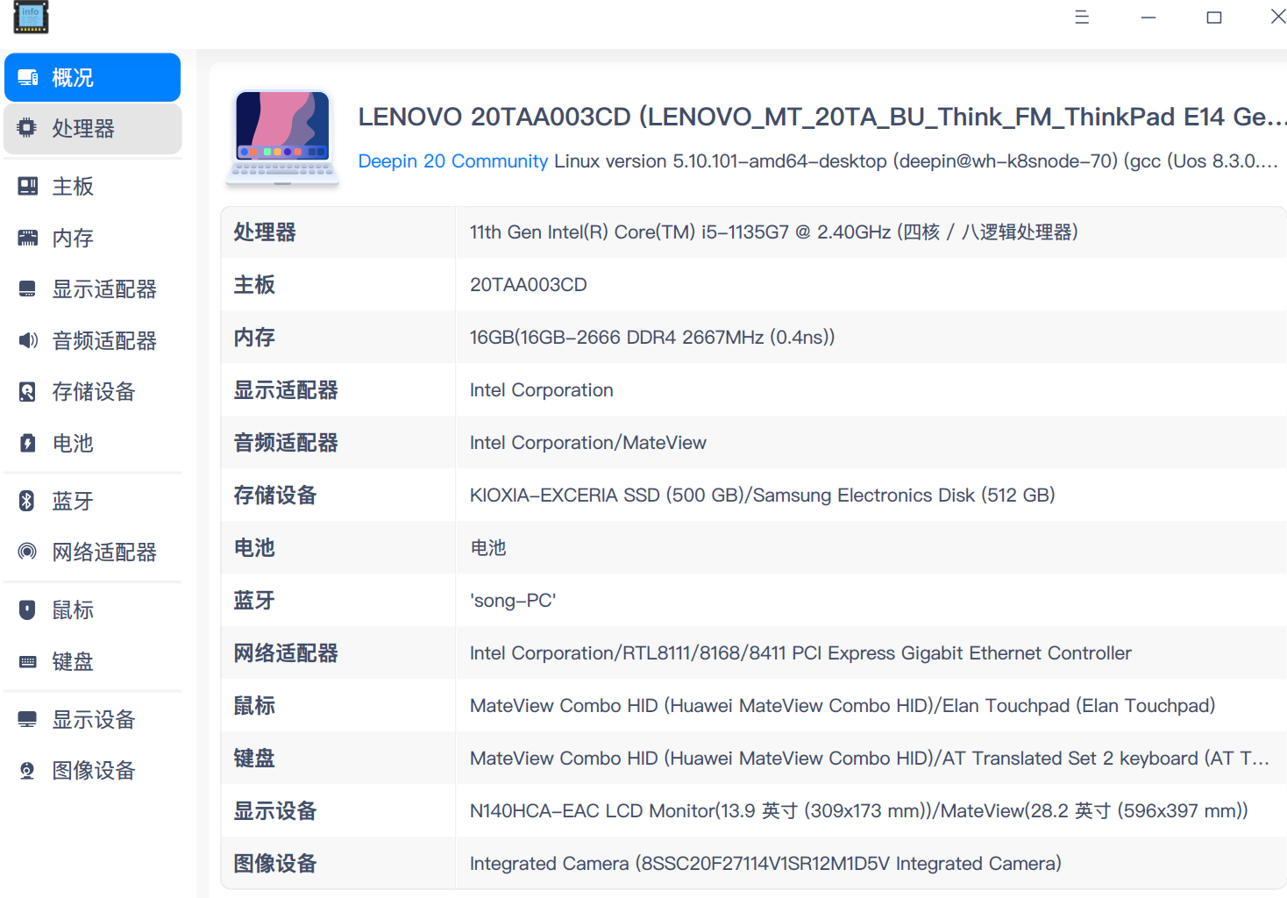1287x898 pixels.
Task: Open the hamburger main menu in titlebar
Action: point(1082,17)
